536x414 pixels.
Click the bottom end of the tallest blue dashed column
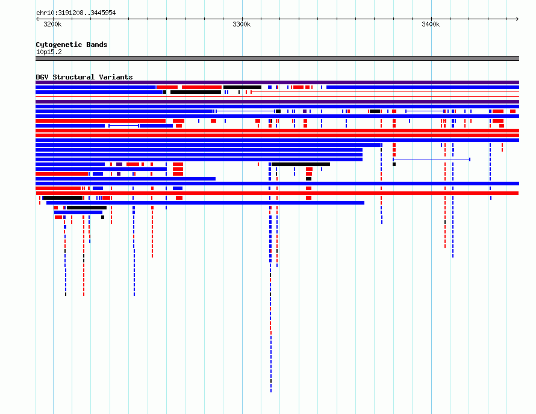(x=271, y=391)
